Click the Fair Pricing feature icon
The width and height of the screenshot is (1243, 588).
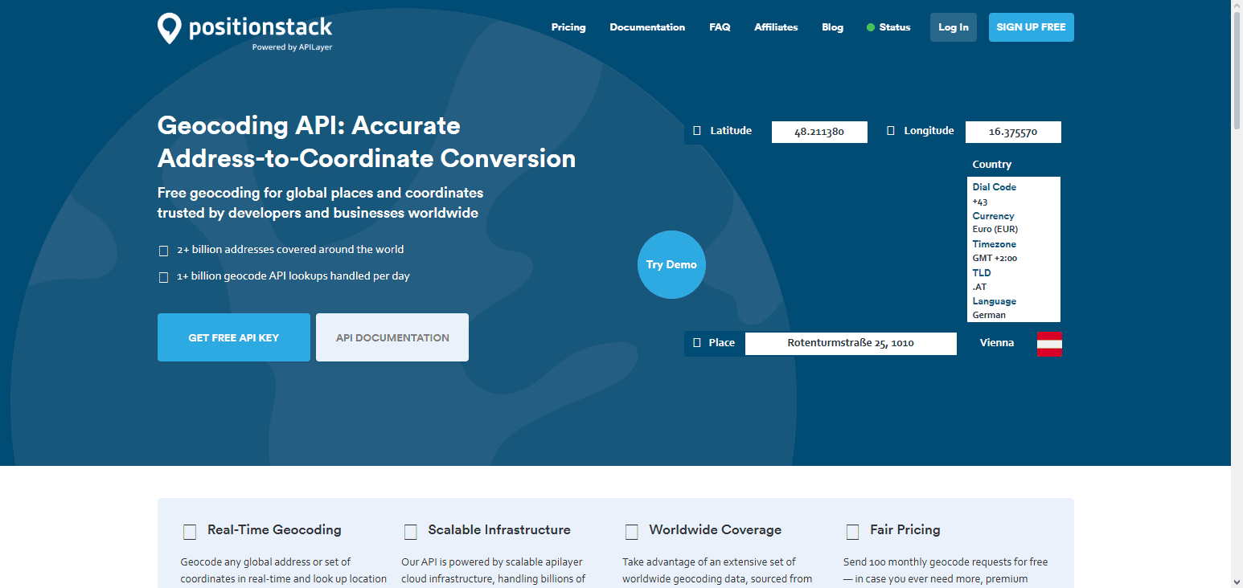coord(853,532)
